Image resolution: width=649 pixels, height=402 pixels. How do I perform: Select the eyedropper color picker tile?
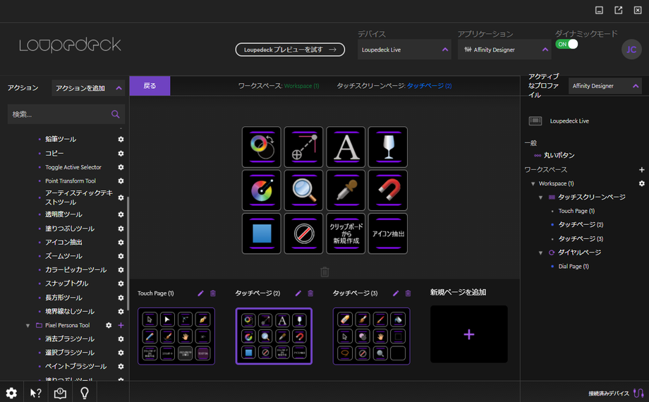pos(346,190)
